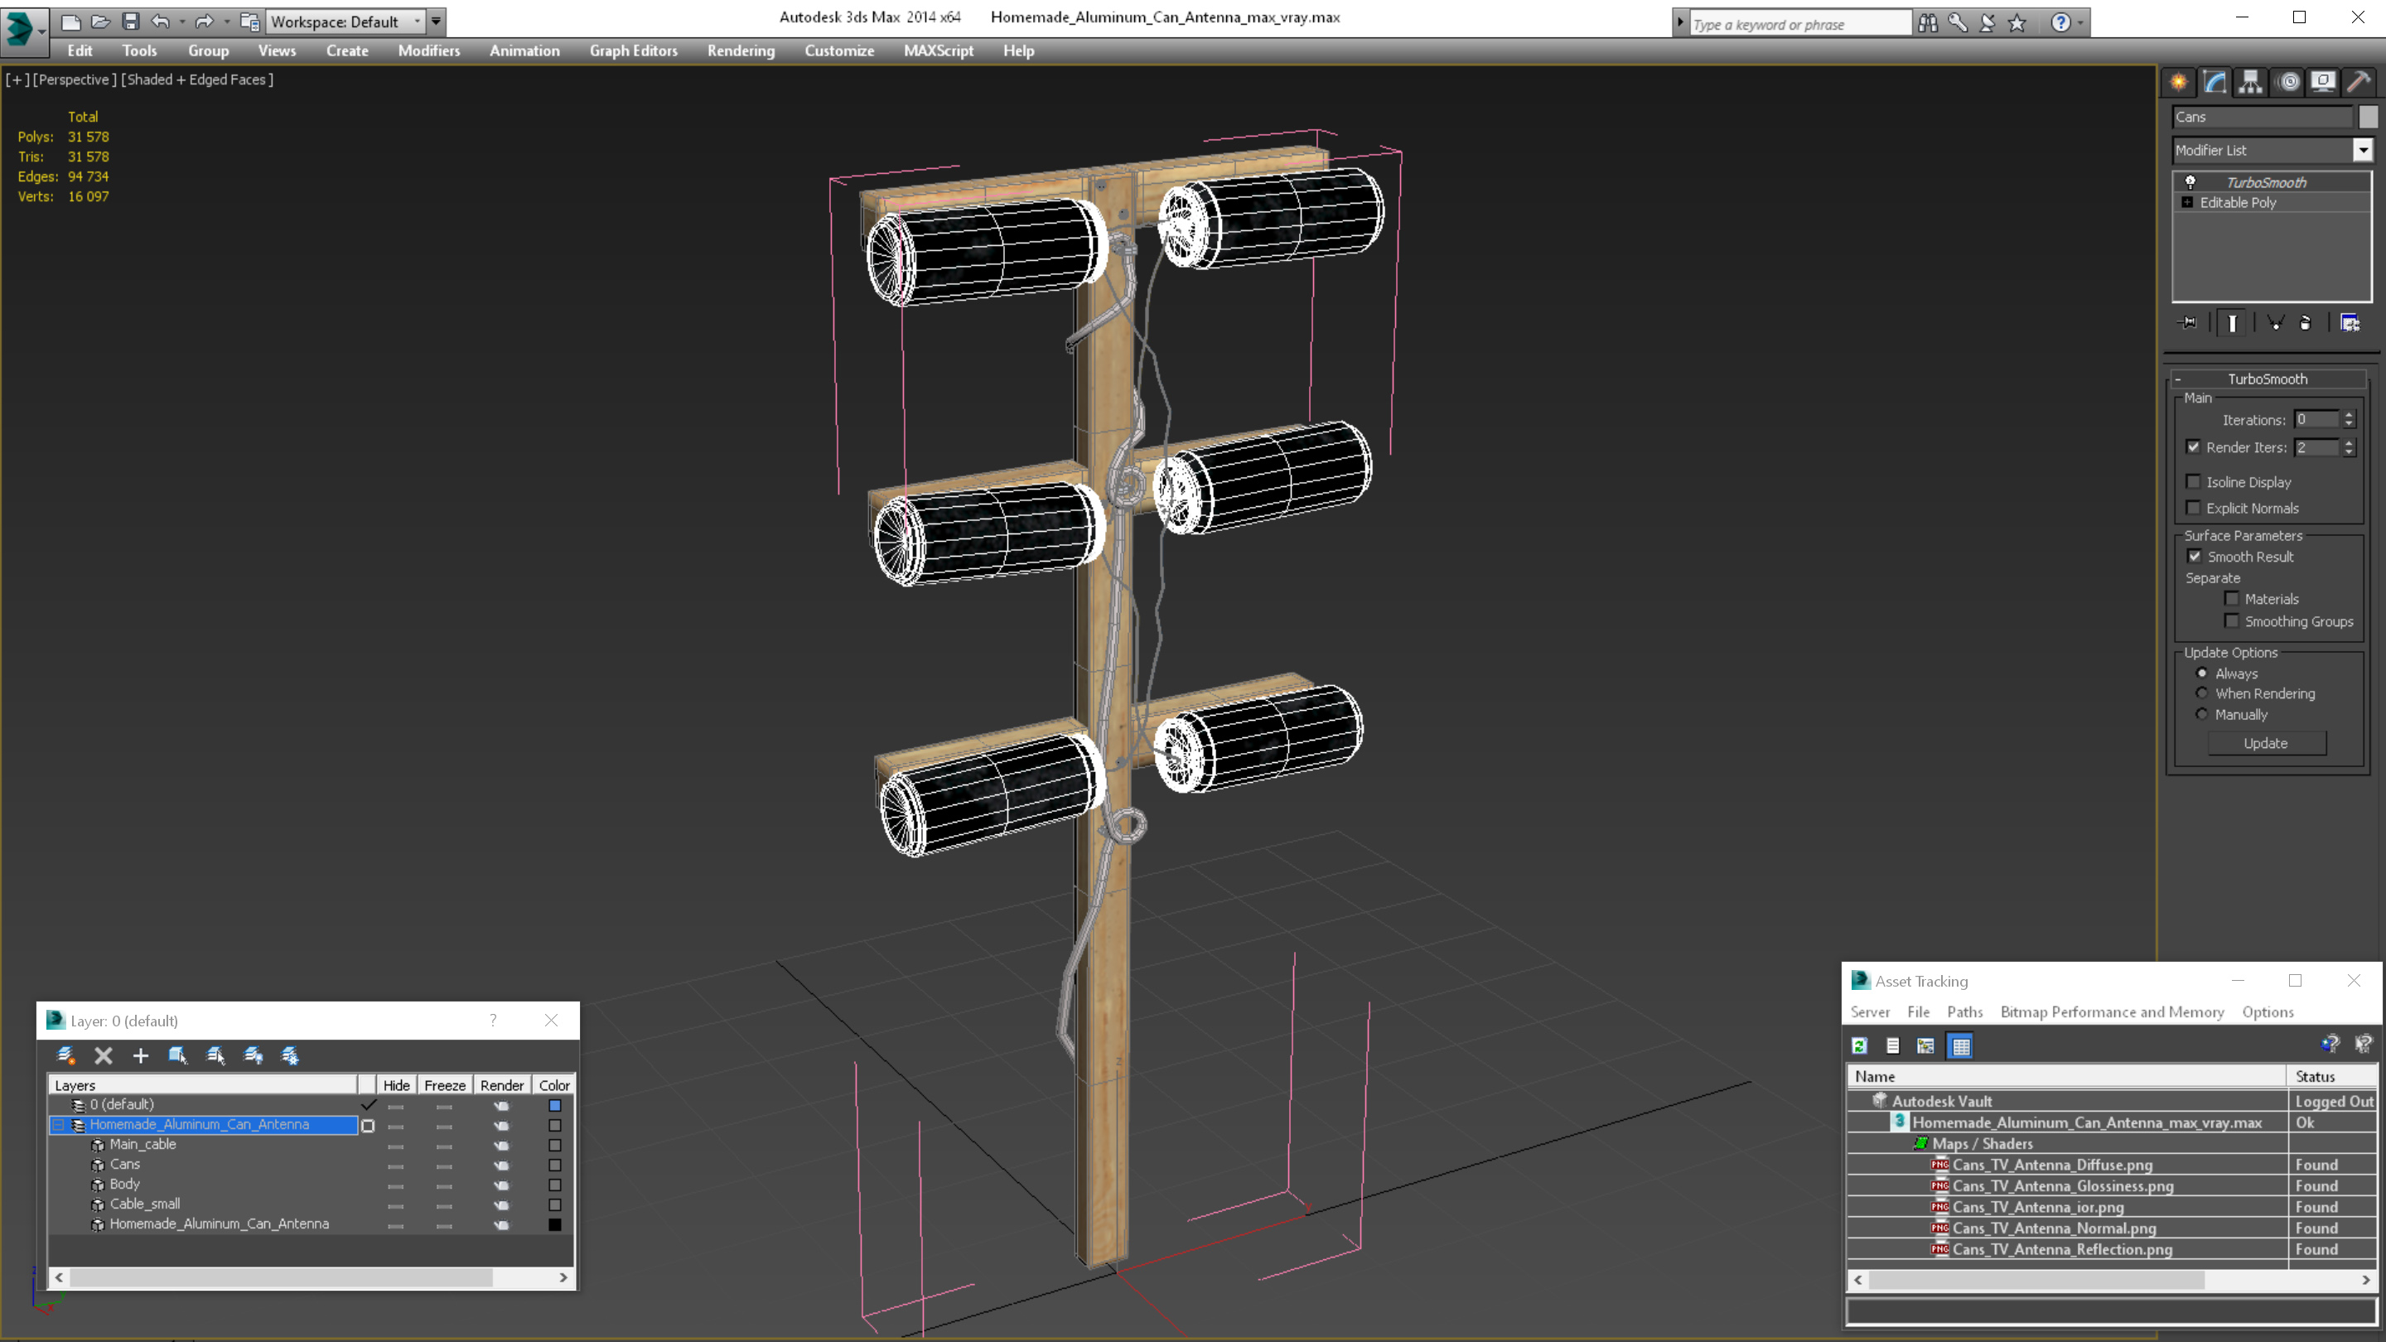
Task: Switch to the Utilities panel hammer icon
Action: tap(2358, 83)
